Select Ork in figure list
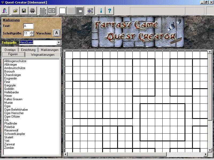Screen dimensions: 214x160 point(6,120)
